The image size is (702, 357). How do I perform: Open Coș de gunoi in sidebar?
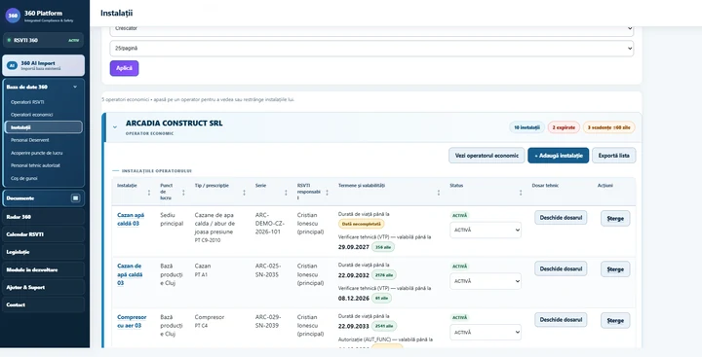pyautogui.click(x=24, y=178)
